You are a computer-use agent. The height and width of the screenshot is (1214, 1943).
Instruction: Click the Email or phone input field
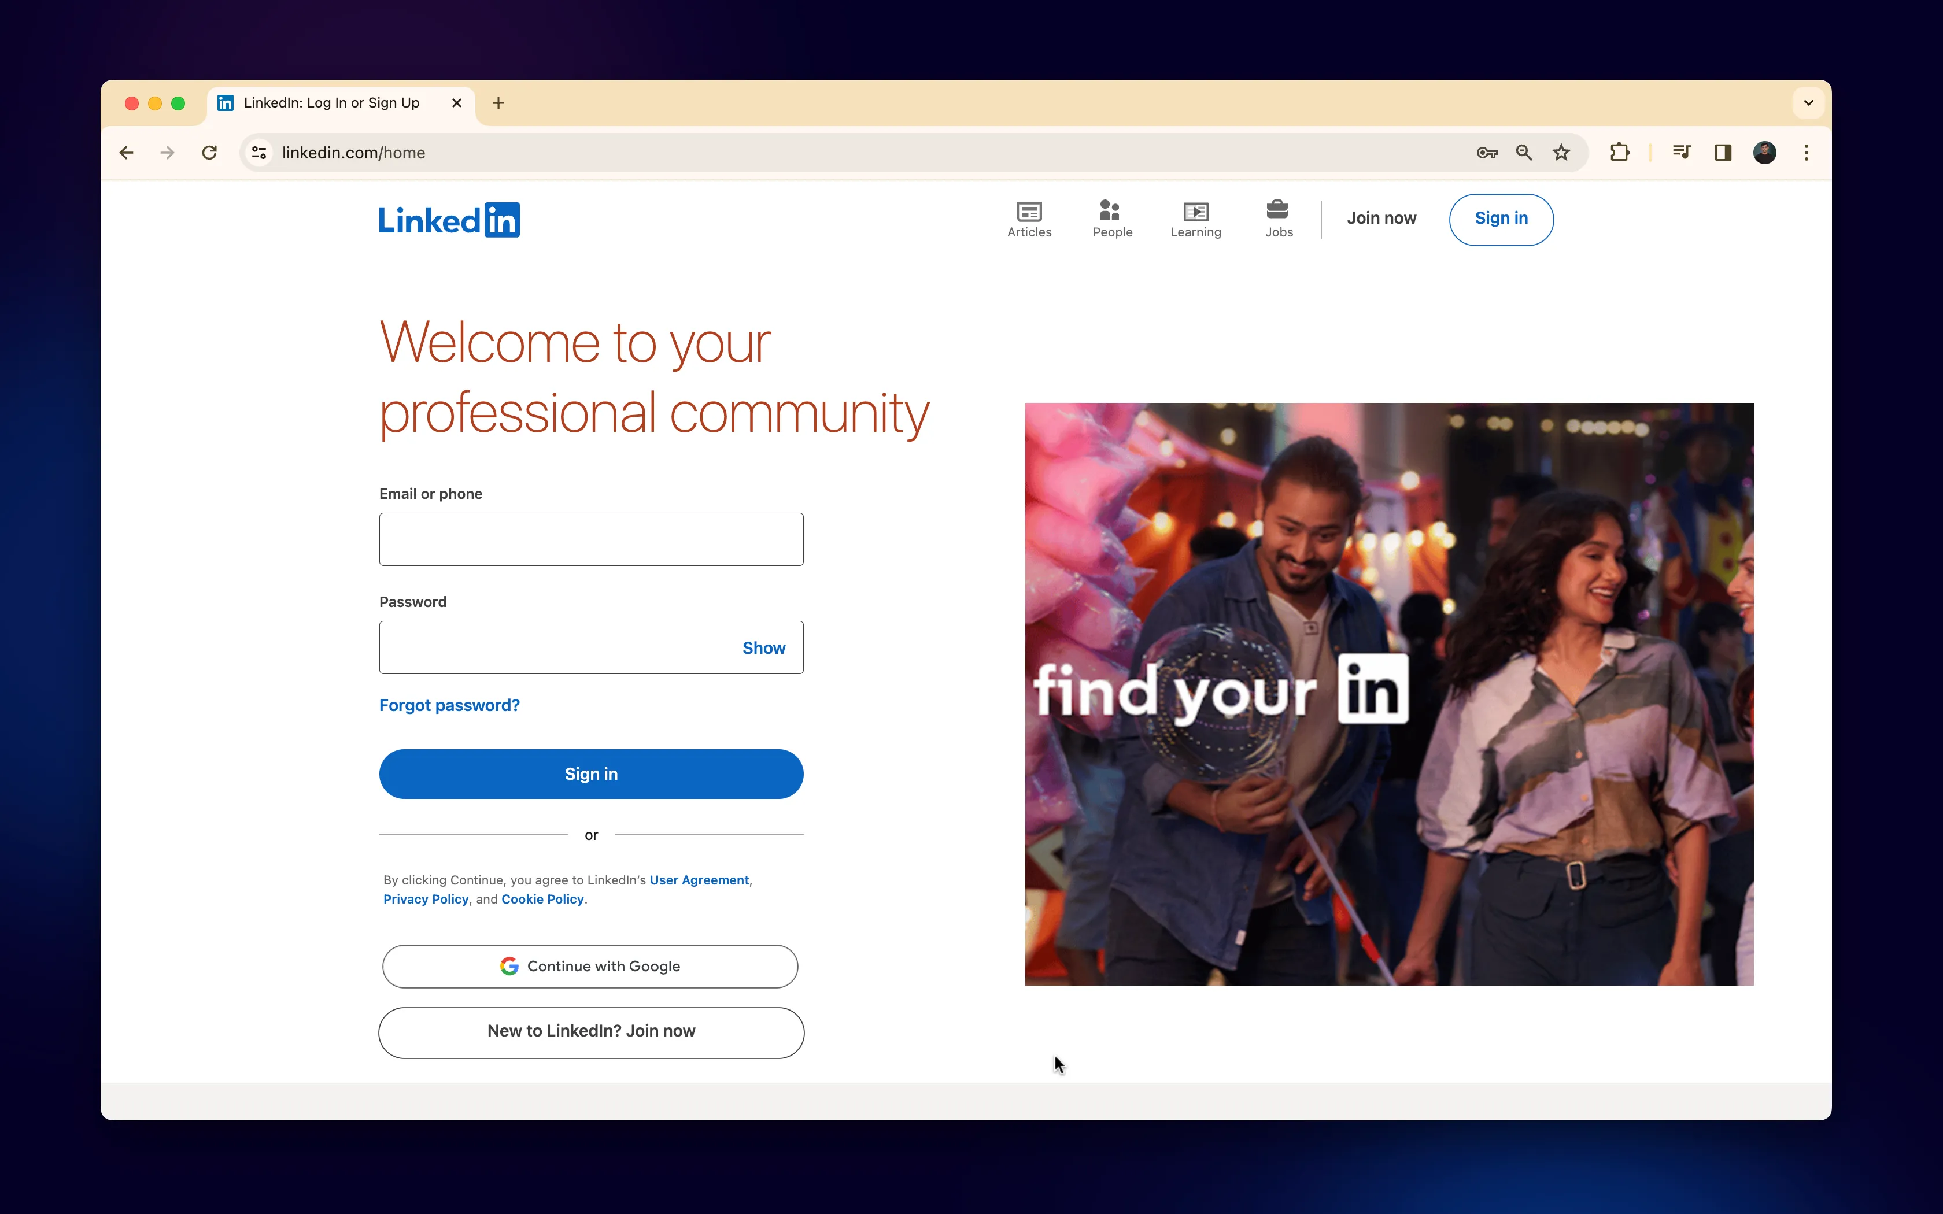click(590, 538)
